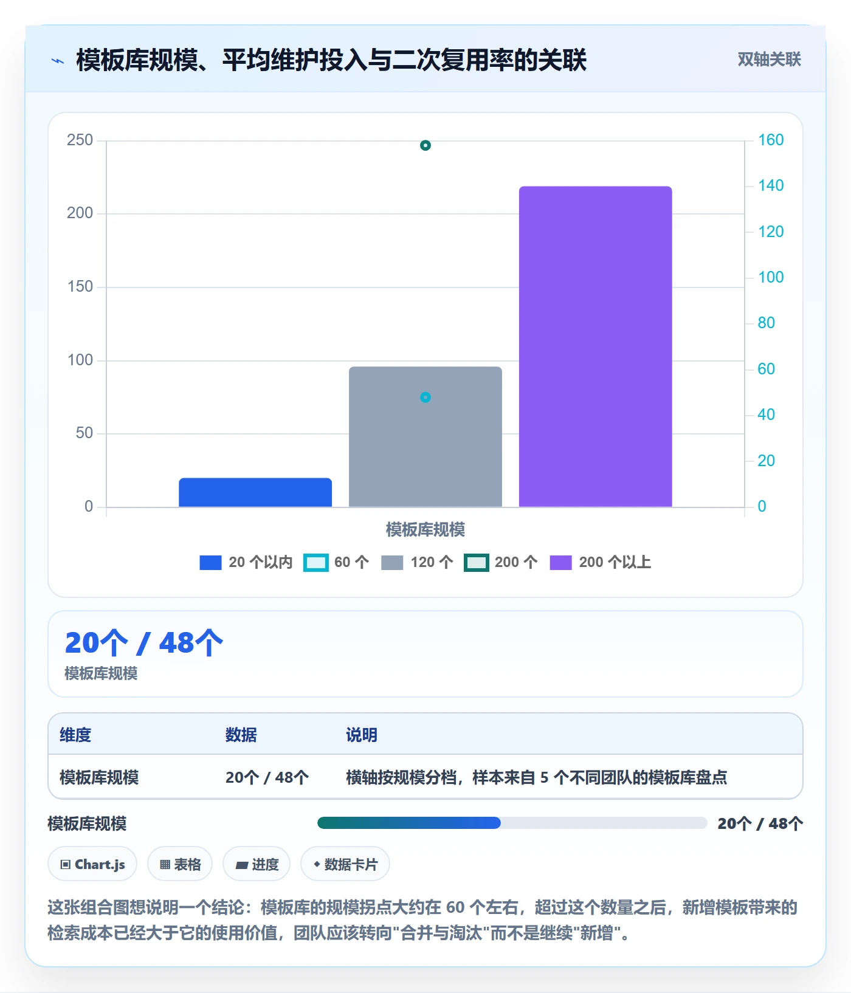Click the lightning bolt icon beside the title
The width and height of the screenshot is (851, 993).
point(58,61)
